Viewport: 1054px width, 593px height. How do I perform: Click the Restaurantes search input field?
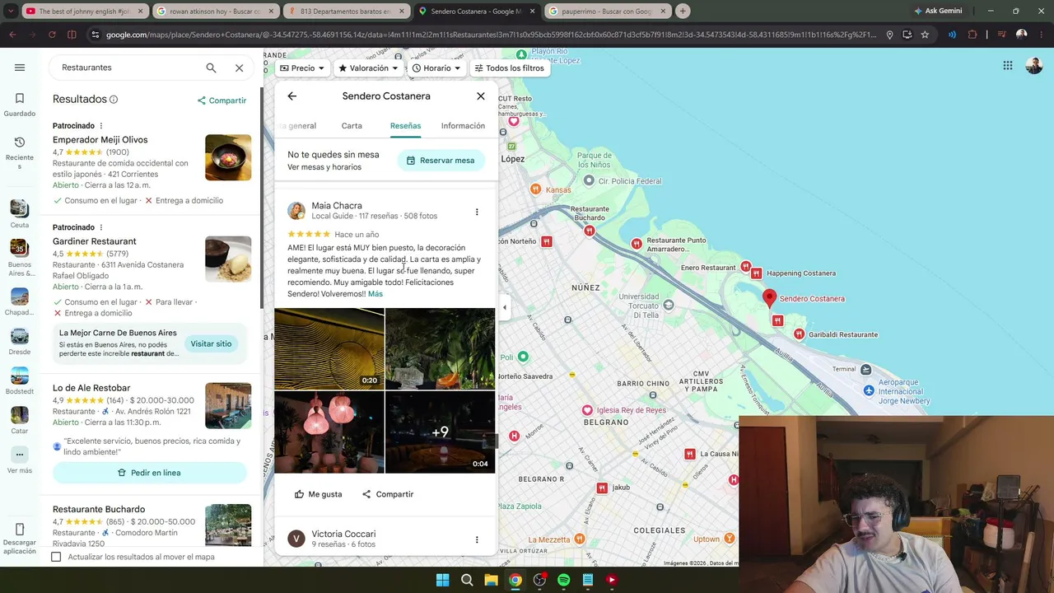[x=128, y=68]
